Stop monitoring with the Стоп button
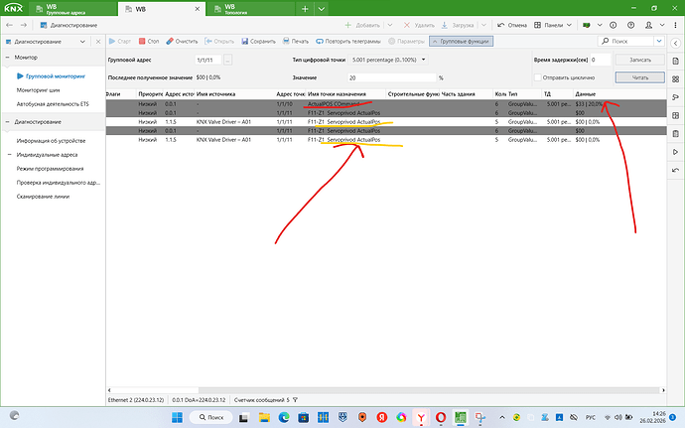The image size is (685, 428). (x=149, y=41)
